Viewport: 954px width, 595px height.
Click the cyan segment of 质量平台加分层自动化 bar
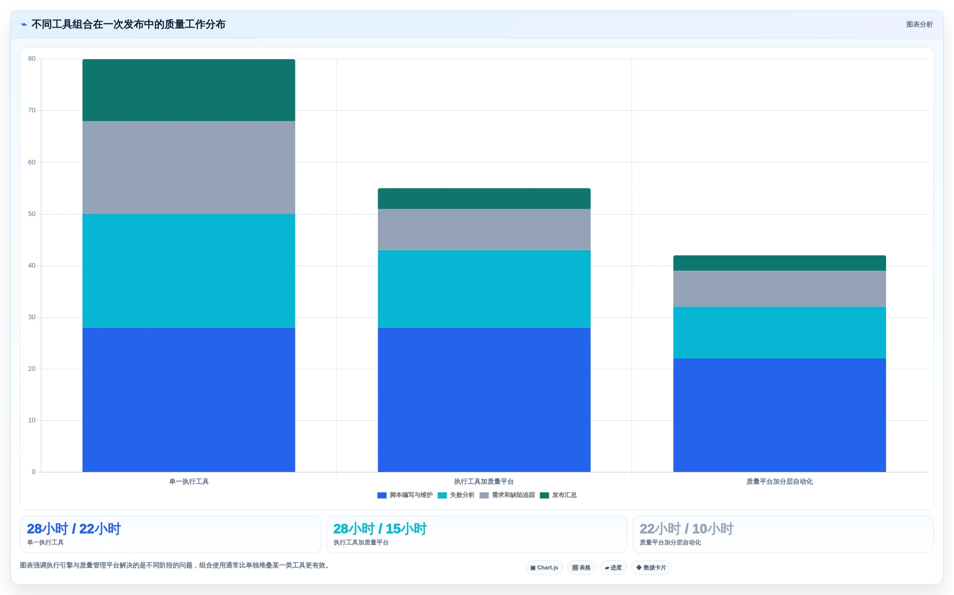tap(779, 332)
